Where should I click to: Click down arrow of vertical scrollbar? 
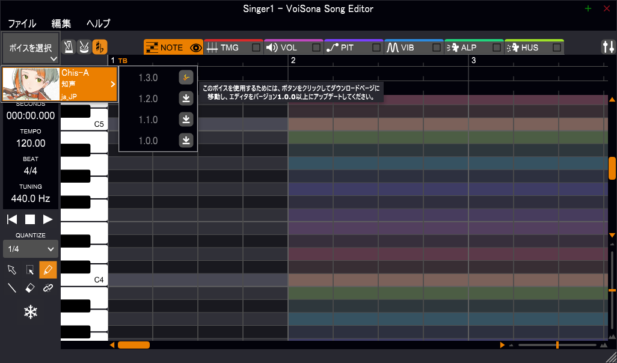coord(612,235)
